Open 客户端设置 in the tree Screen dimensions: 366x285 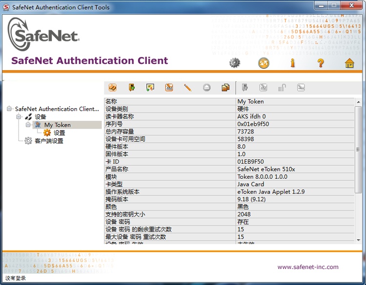click(49, 141)
